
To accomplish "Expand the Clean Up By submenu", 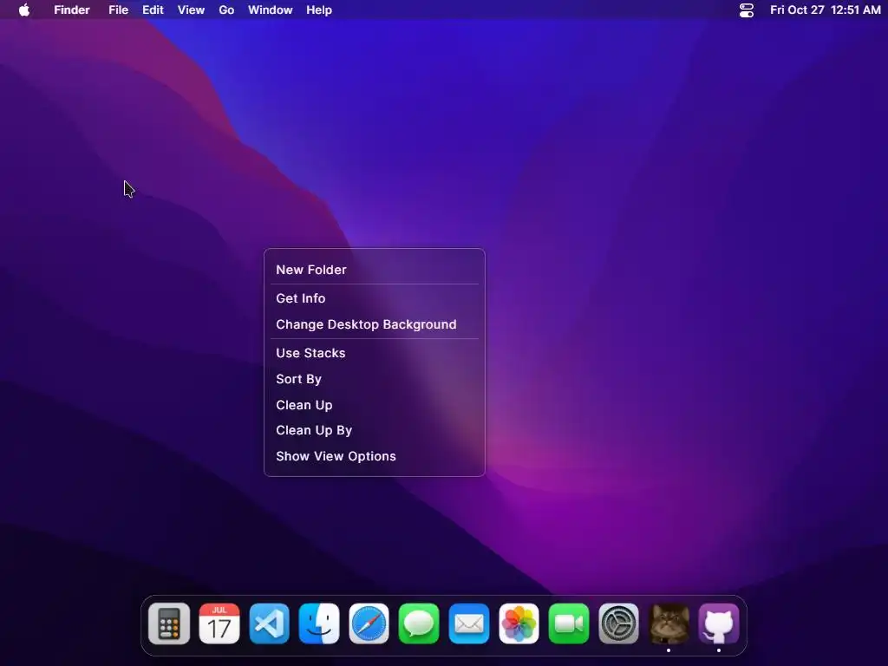I will (375, 430).
